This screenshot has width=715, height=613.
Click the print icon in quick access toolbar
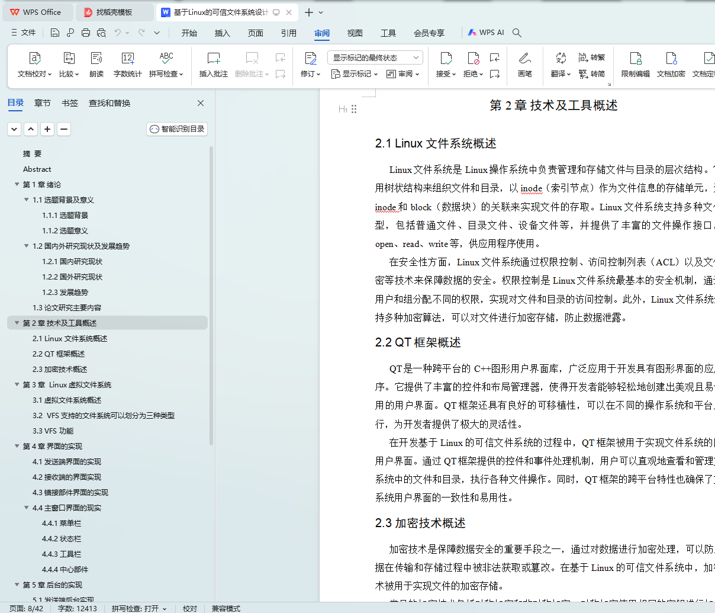pyautogui.click(x=86, y=33)
